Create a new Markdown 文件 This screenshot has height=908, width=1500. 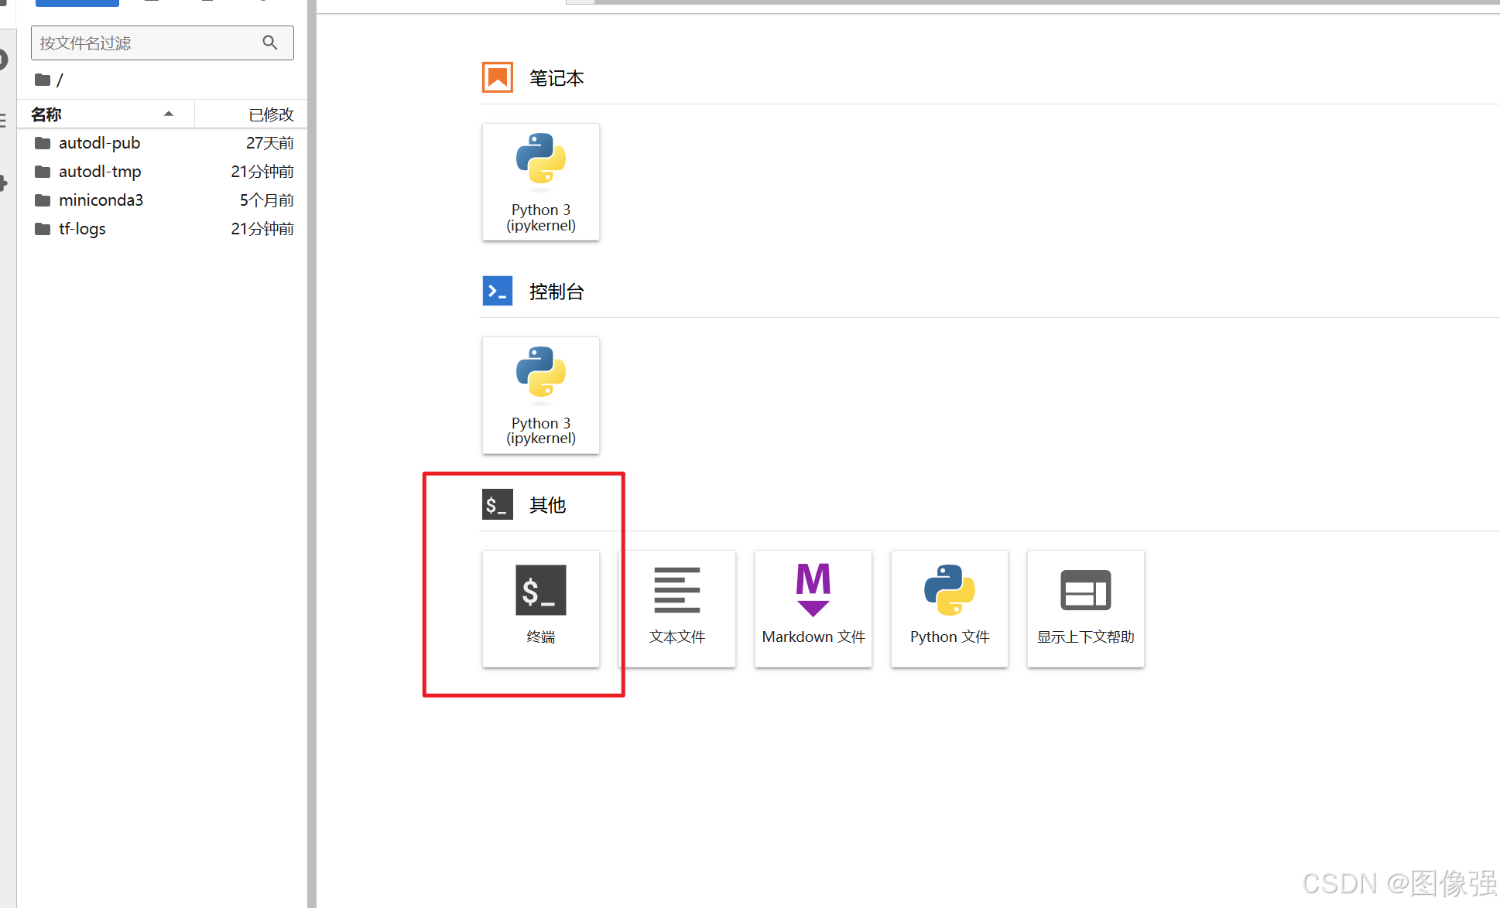[x=813, y=609]
